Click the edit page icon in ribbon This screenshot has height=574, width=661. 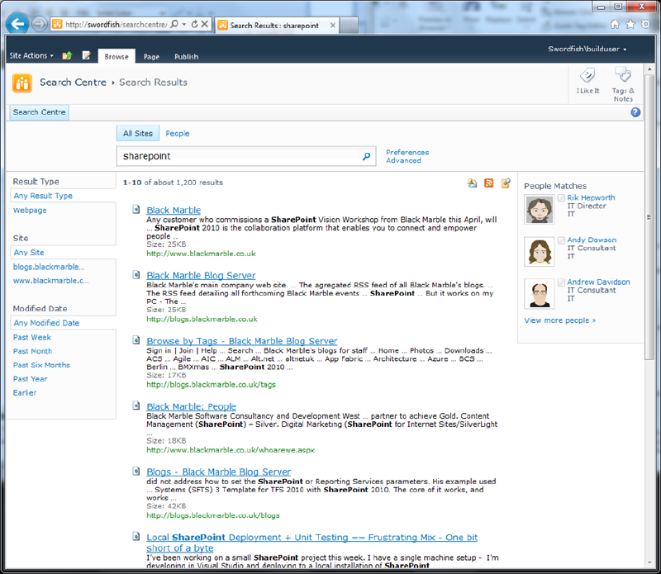point(87,55)
